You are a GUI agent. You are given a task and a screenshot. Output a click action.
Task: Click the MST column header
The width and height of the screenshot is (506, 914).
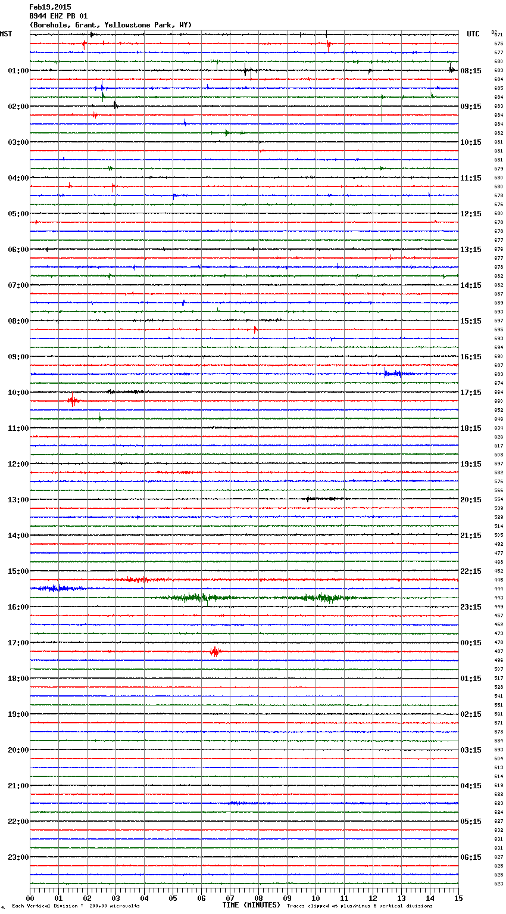coord(6,34)
